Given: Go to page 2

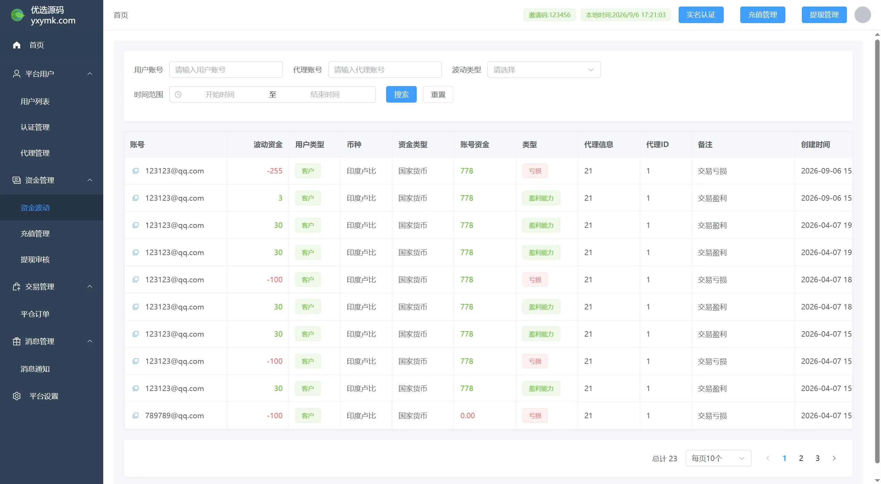Looking at the screenshot, I should (x=801, y=458).
